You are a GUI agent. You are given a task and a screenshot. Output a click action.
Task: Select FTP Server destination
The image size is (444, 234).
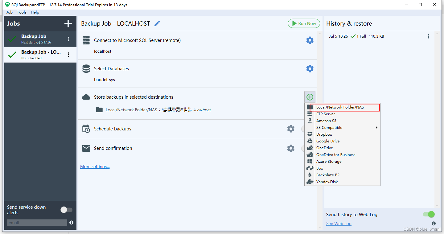tap(342, 114)
